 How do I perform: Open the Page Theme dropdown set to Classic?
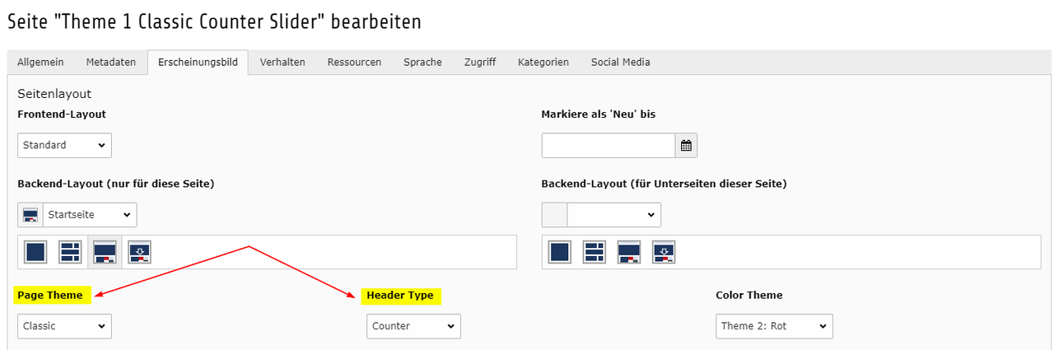[x=64, y=326]
